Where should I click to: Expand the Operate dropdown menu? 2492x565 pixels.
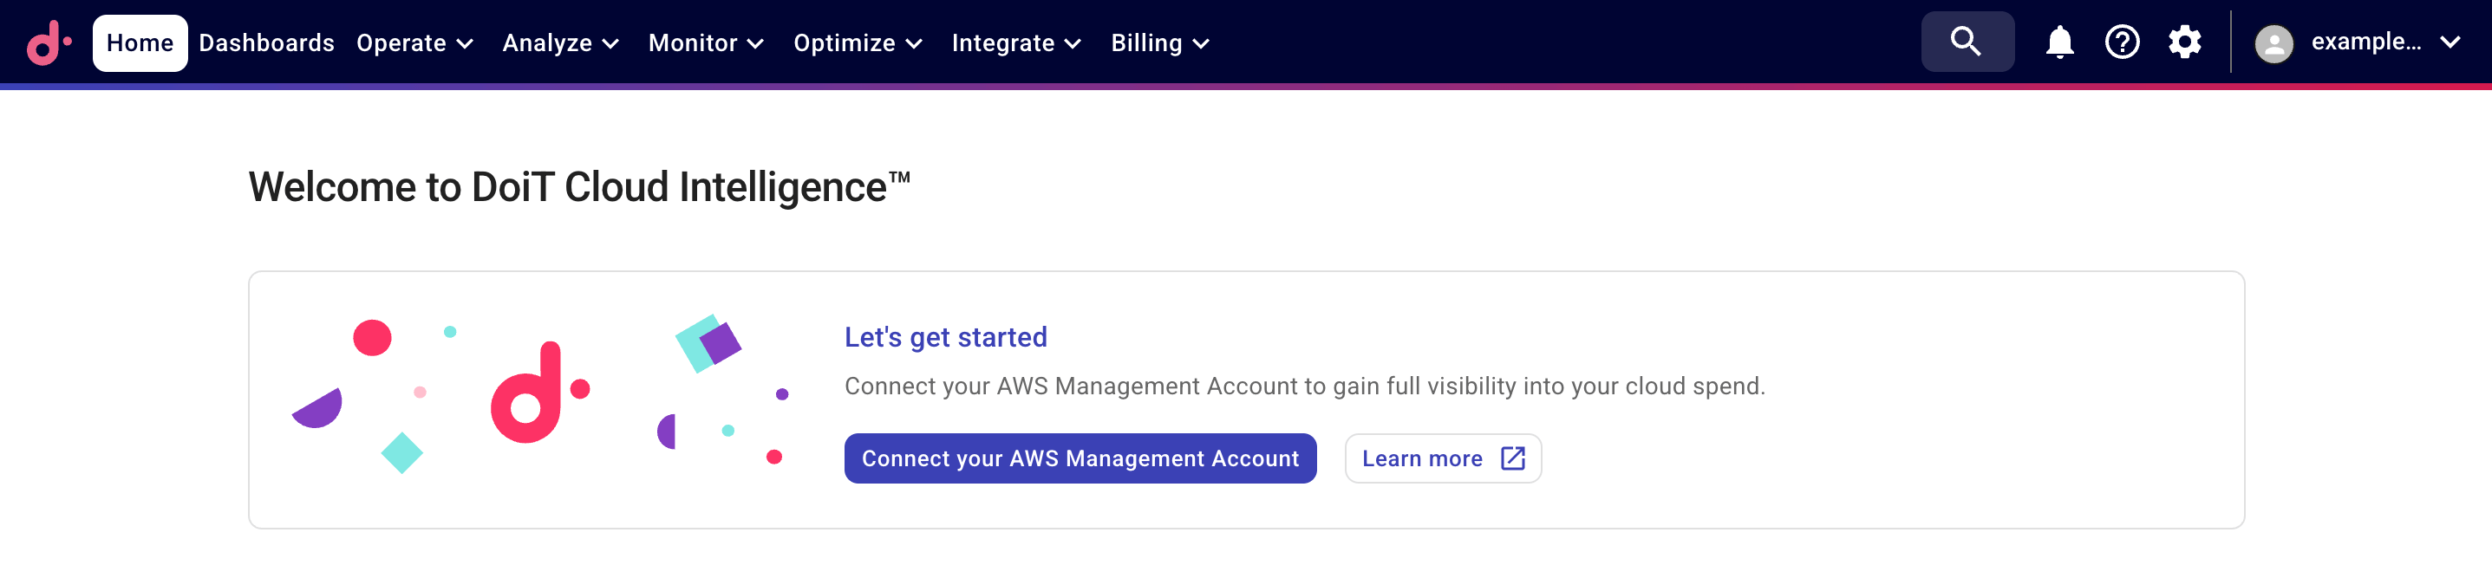click(416, 42)
